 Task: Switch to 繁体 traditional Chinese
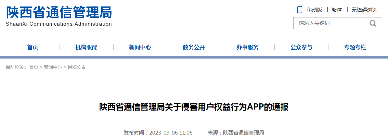click(x=337, y=10)
